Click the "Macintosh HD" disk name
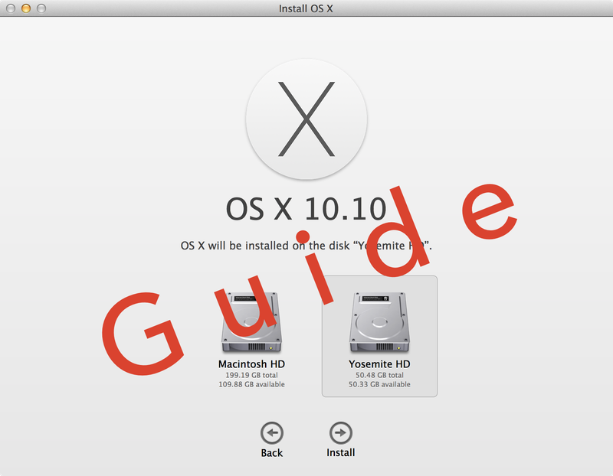This screenshot has height=476, width=613. point(251,364)
